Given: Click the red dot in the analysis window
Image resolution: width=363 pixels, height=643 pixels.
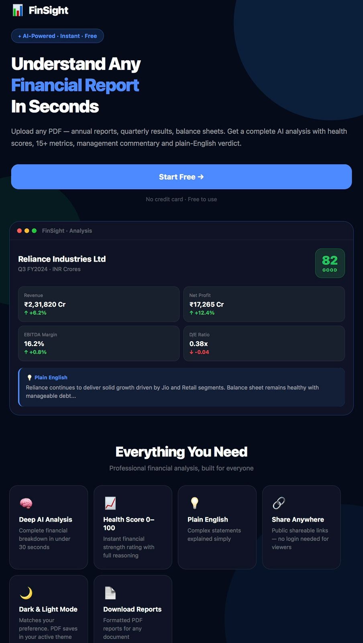Looking at the screenshot, I should pyautogui.click(x=19, y=231).
